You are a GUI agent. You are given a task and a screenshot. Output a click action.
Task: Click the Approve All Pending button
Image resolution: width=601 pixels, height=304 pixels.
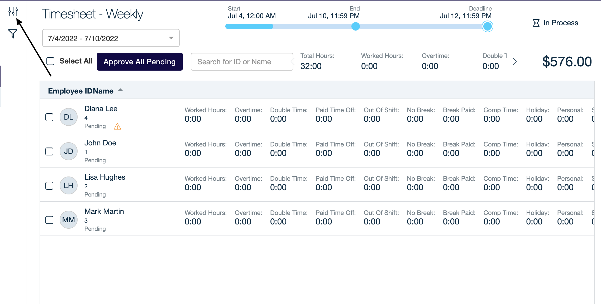[x=140, y=61]
